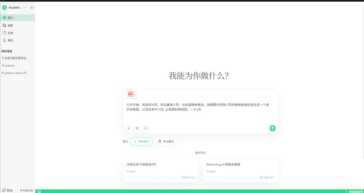Open the 通知 notifications page
This screenshot has height=193, width=364.
tap(18, 40)
